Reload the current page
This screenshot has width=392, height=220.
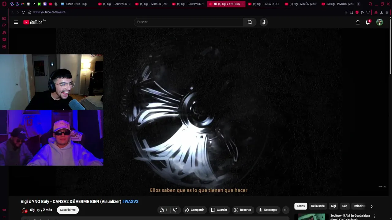[x=23, y=12]
